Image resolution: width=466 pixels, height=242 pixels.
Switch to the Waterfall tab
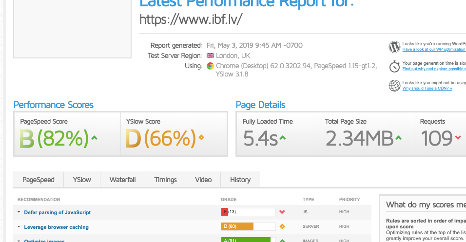click(122, 180)
